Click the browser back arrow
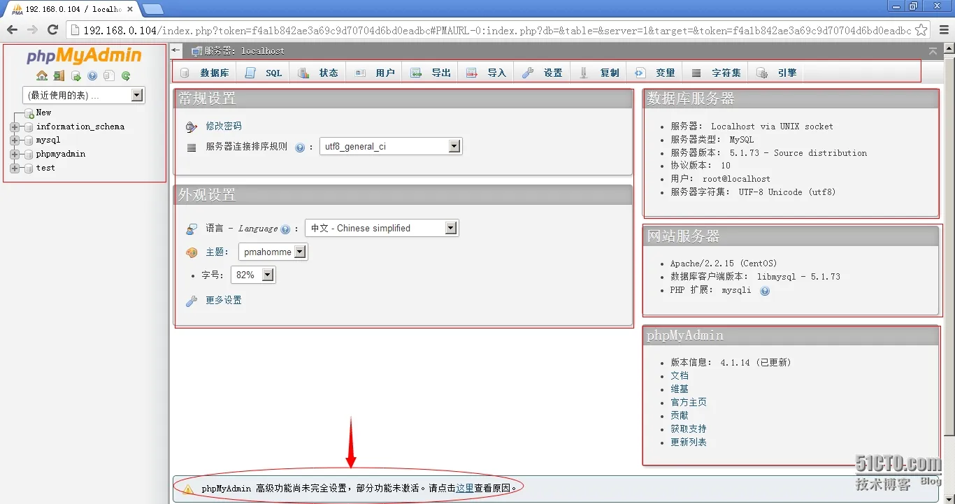The image size is (955, 504). coord(12,29)
